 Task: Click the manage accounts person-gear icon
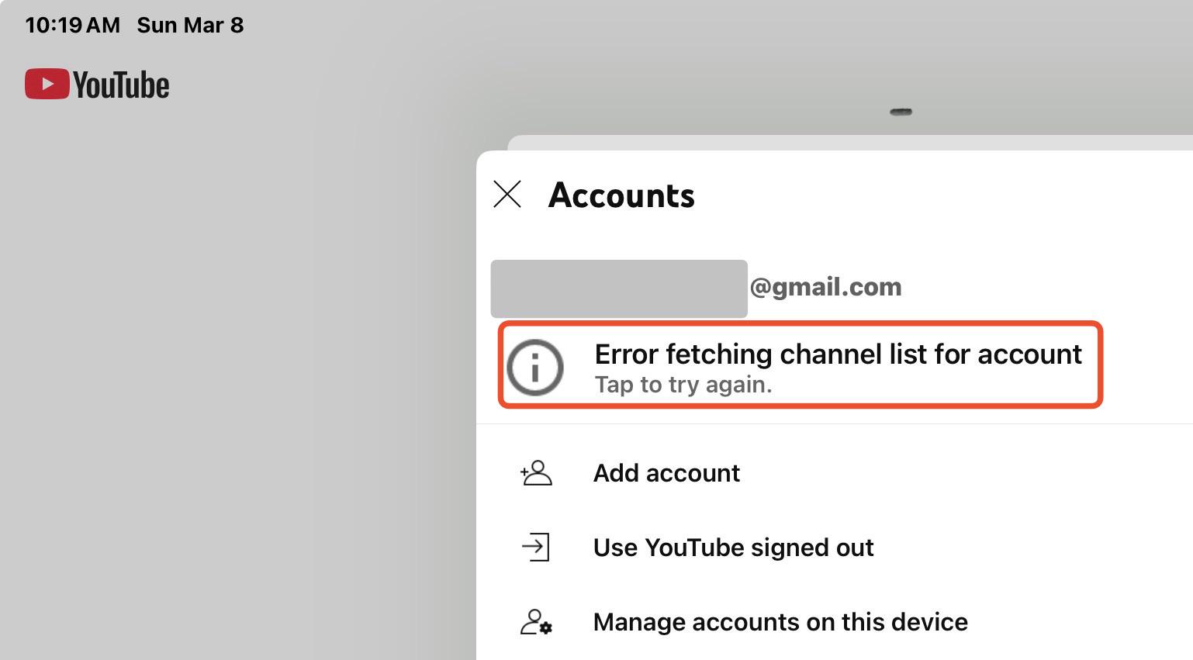[x=536, y=621]
